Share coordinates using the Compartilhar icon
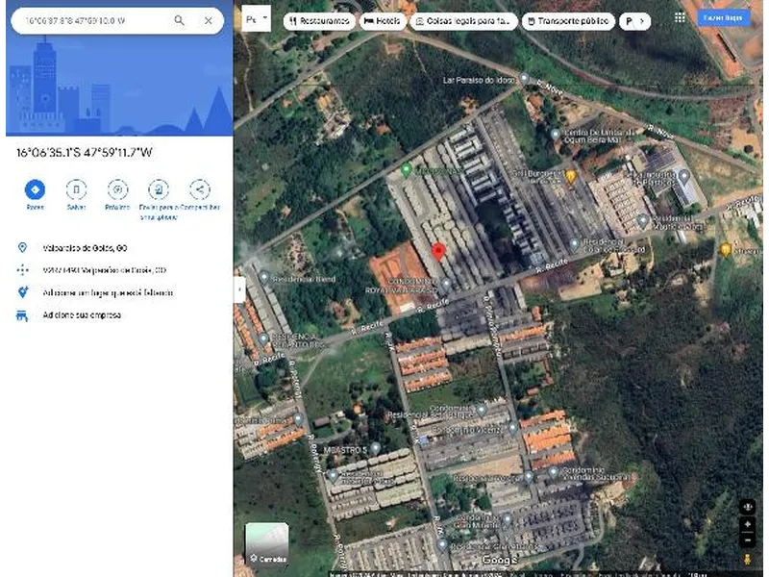This screenshot has height=577, width=769. tap(200, 189)
